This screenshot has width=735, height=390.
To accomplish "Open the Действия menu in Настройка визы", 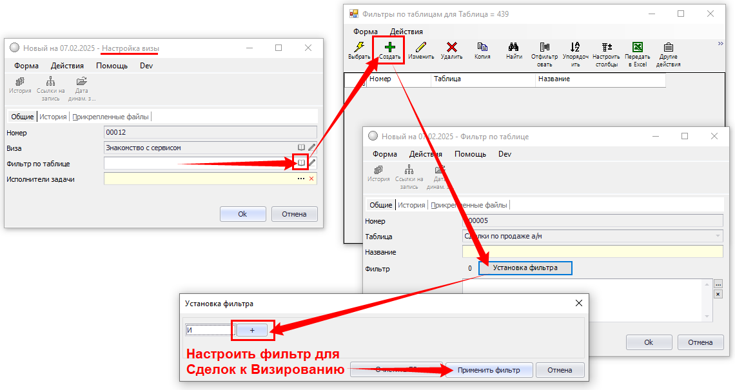I will click(67, 66).
